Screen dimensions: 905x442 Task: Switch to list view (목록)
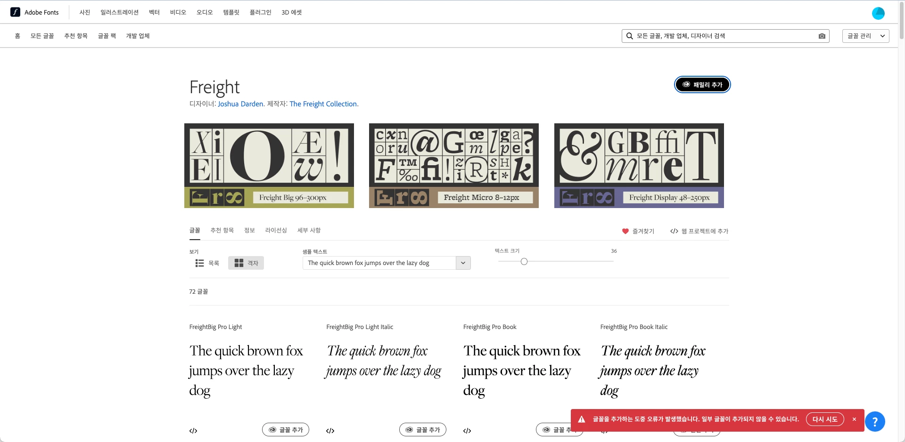tap(207, 263)
